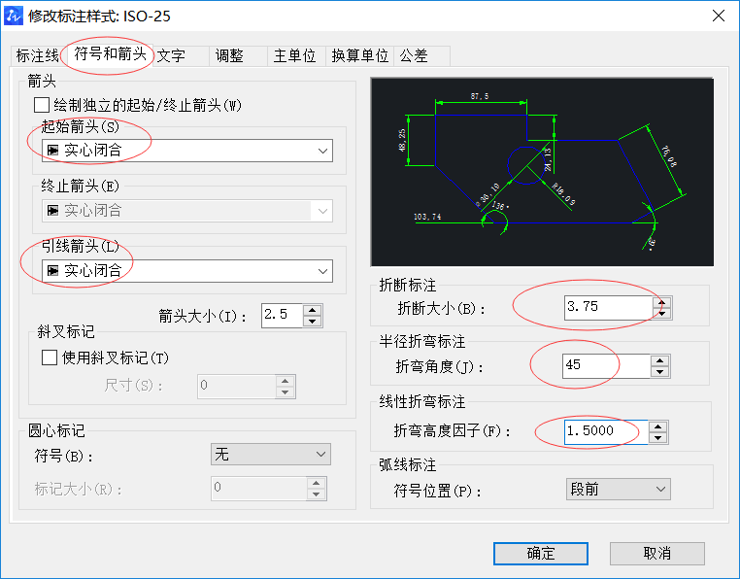Click the app icon in the title bar

15,16
